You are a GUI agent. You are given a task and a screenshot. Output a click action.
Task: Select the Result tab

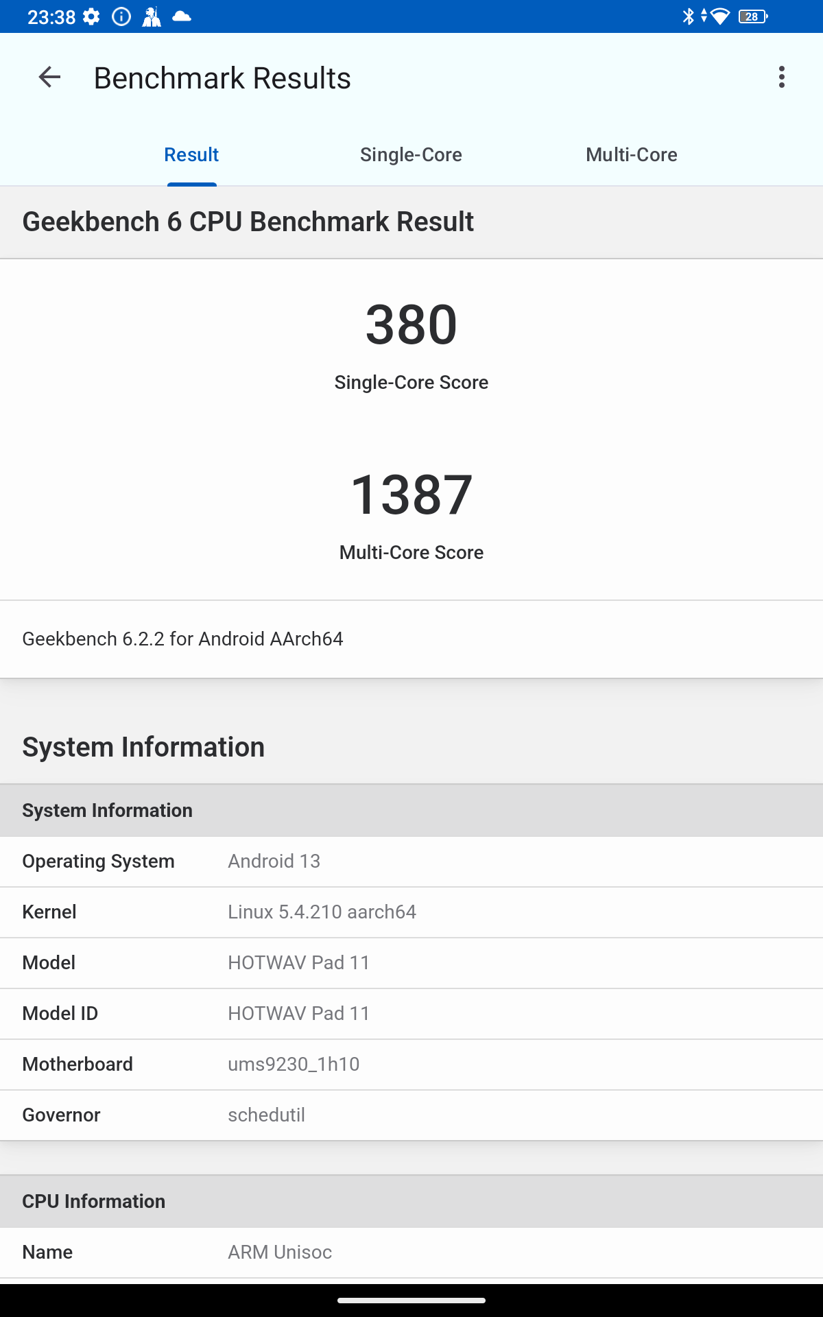click(191, 155)
